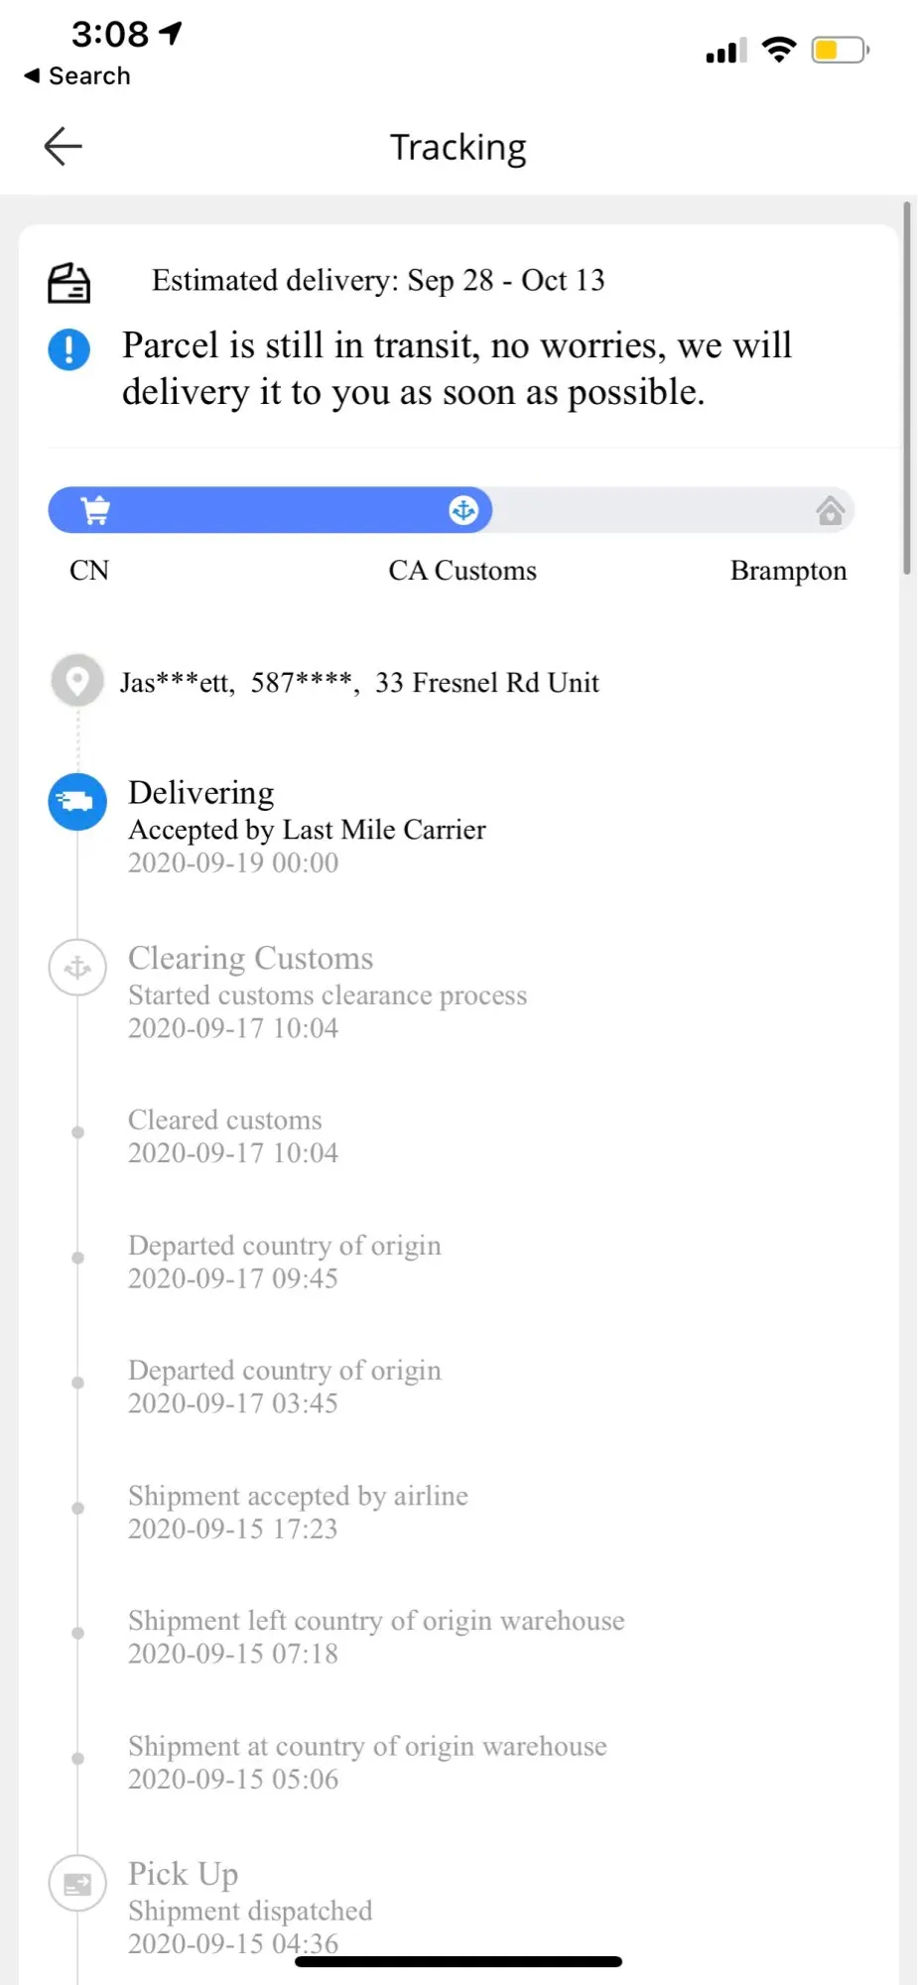
Task: Tap the 33 Fresnel Rd Unit address
Action: tap(486, 683)
